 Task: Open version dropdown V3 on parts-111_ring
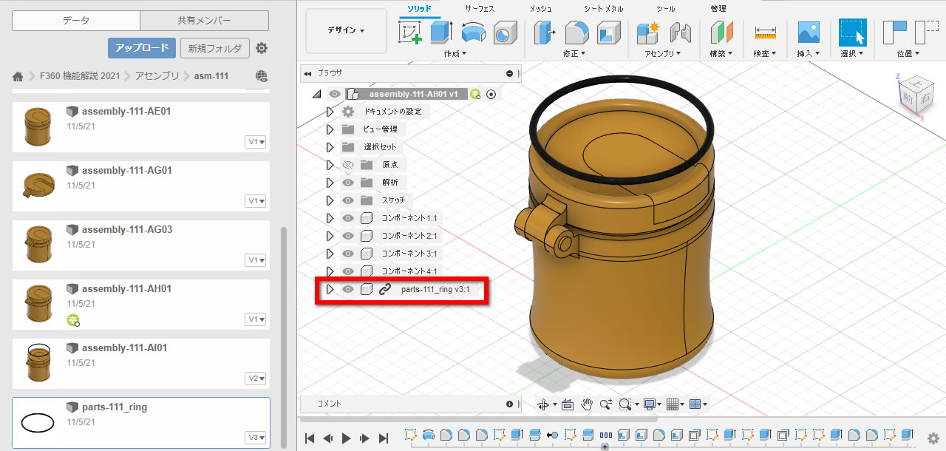coord(256,438)
